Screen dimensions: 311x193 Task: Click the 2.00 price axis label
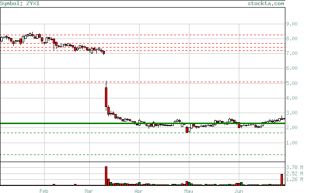tap(292, 128)
